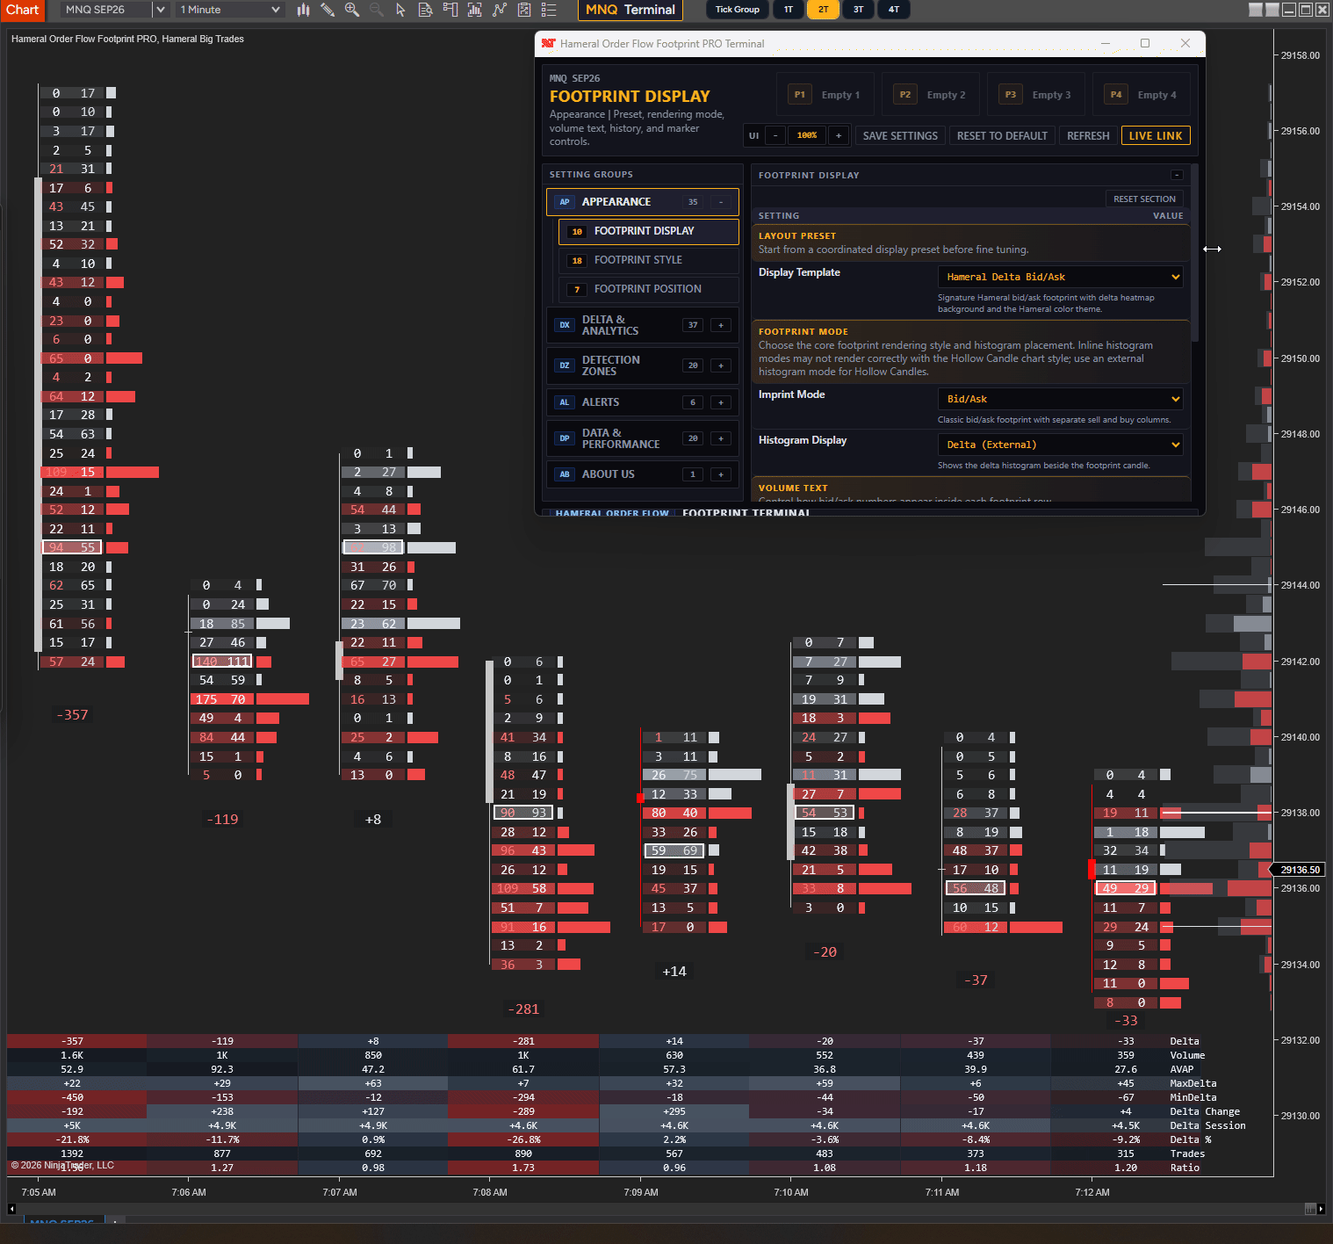Select the cursor pointer tool icon
Viewport: 1333px width, 1244px height.
(401, 10)
